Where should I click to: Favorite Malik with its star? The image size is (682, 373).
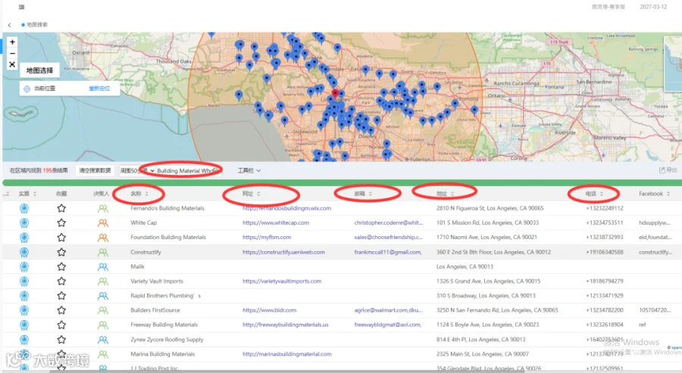[61, 266]
